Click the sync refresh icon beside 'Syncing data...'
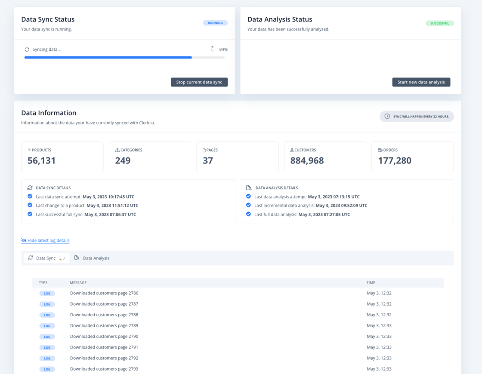 click(27, 49)
